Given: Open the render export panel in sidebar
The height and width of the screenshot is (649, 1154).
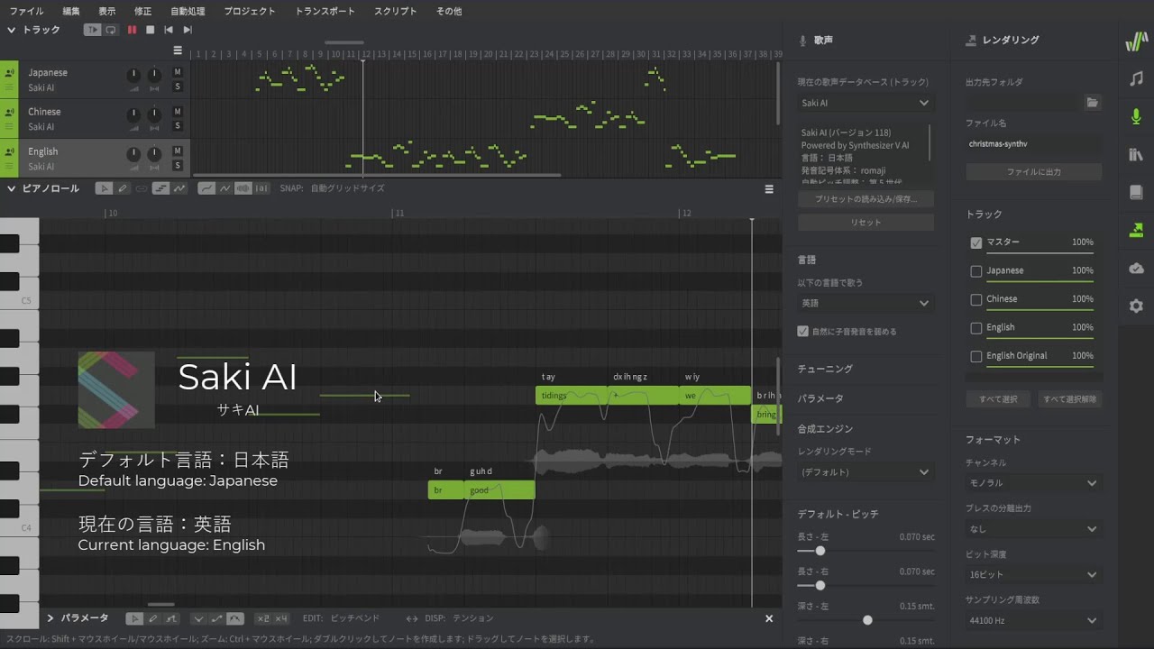Looking at the screenshot, I should (x=1136, y=231).
